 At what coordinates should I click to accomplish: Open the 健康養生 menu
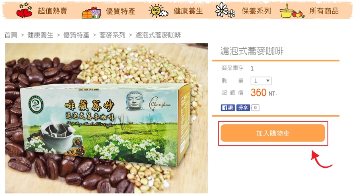(188, 11)
